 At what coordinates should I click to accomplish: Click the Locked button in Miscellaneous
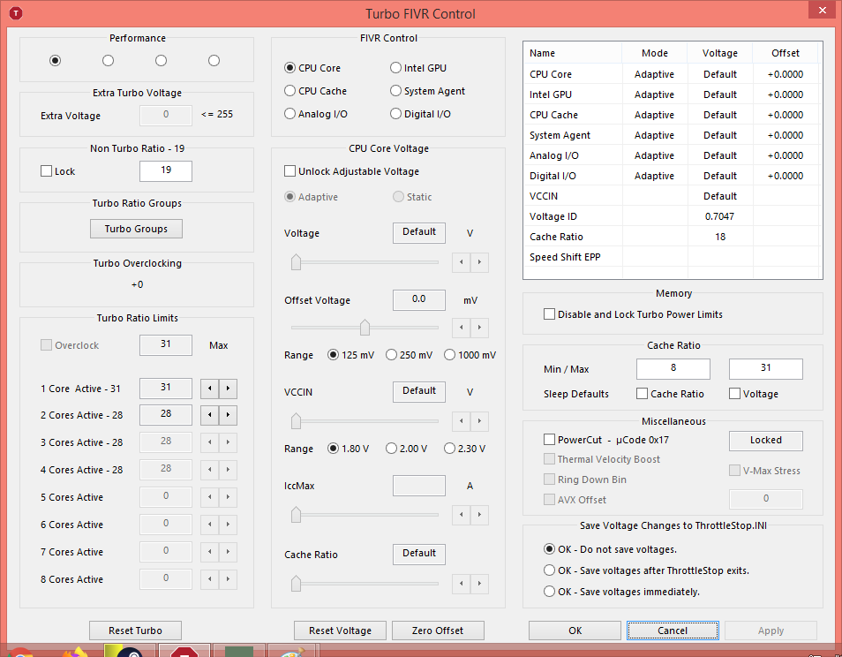click(766, 440)
